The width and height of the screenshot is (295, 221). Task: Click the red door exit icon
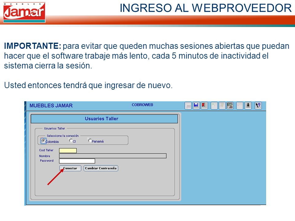(x=204, y=105)
